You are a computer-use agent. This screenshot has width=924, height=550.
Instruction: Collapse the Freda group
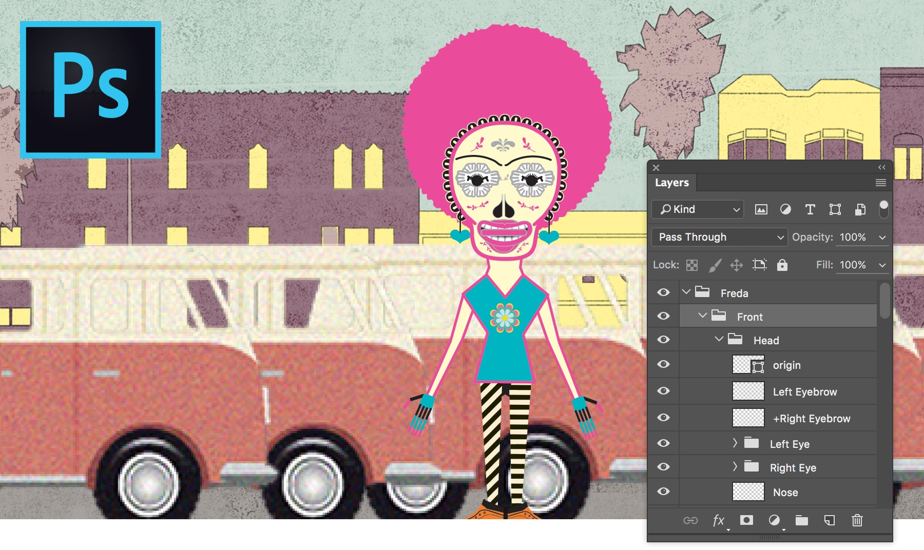[686, 292]
